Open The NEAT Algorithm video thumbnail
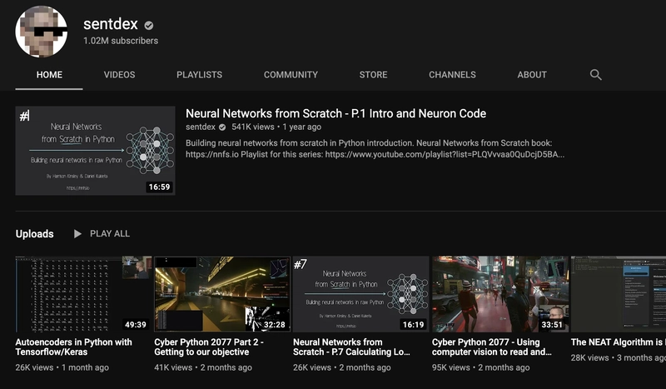Screen dimensions: 666x389 619,294
